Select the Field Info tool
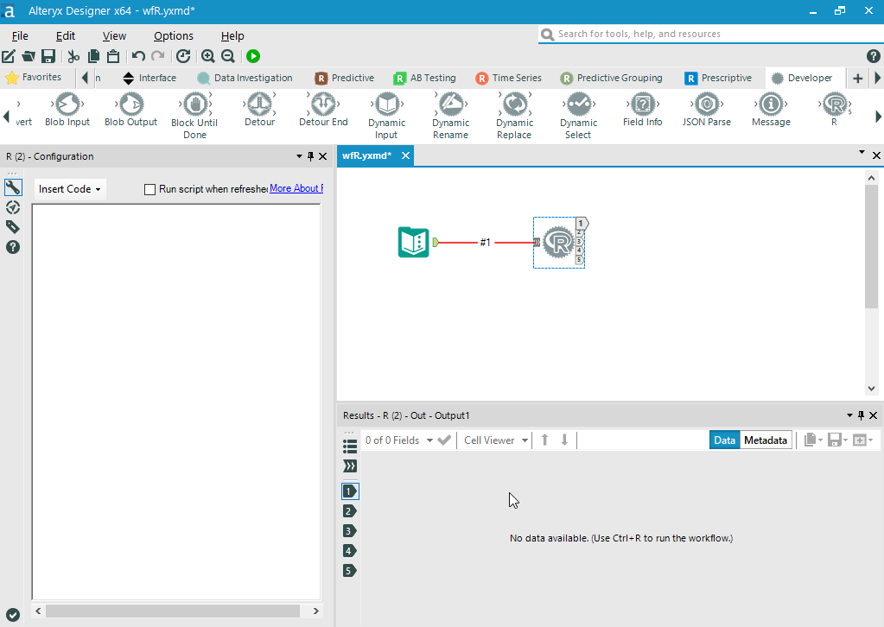884x627 pixels. 642,111
